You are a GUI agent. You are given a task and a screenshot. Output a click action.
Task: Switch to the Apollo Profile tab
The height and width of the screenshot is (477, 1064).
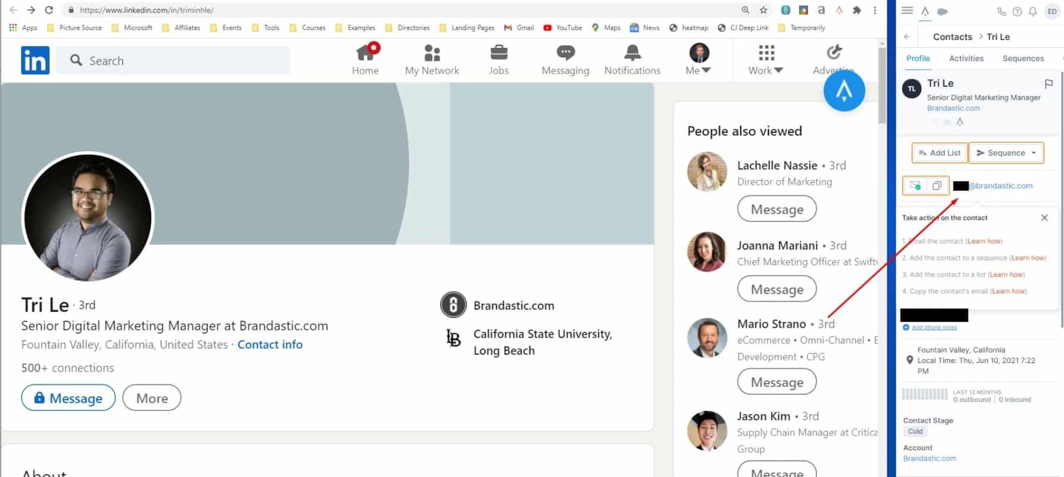click(918, 58)
